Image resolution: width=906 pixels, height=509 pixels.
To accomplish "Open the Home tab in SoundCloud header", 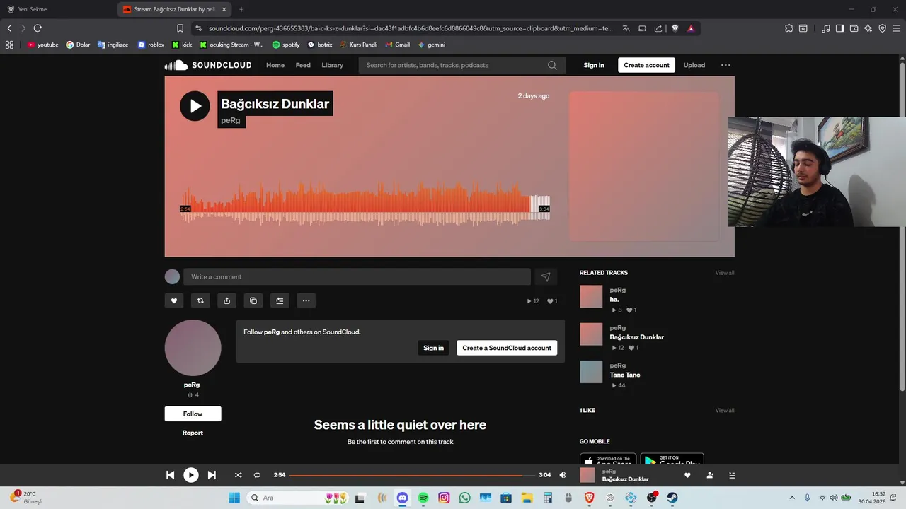I will (275, 65).
